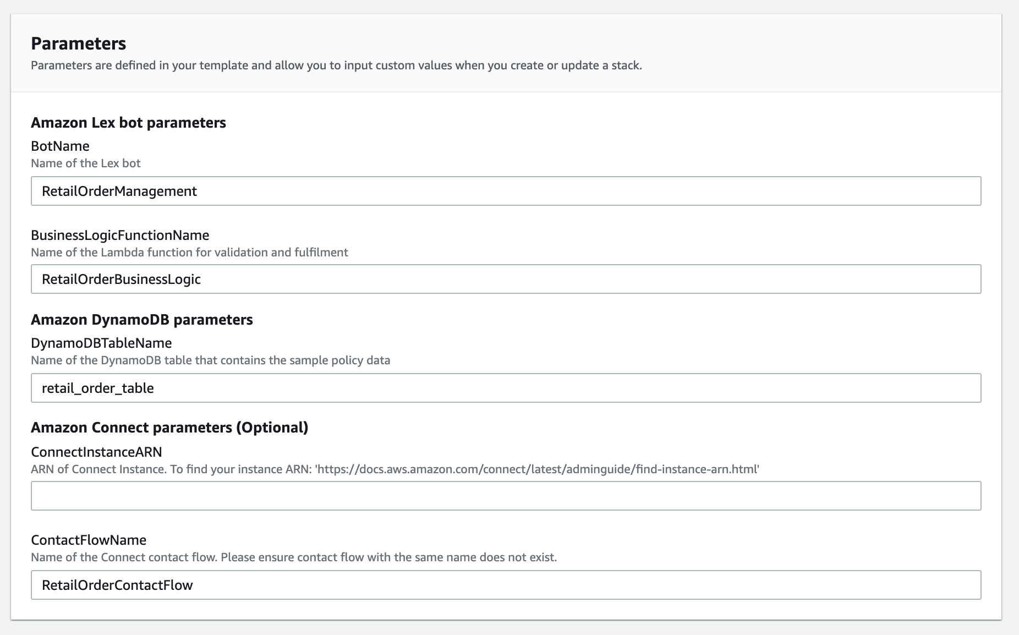
Task: Click the Amazon DynamoDB parameters heading
Action: 141,320
